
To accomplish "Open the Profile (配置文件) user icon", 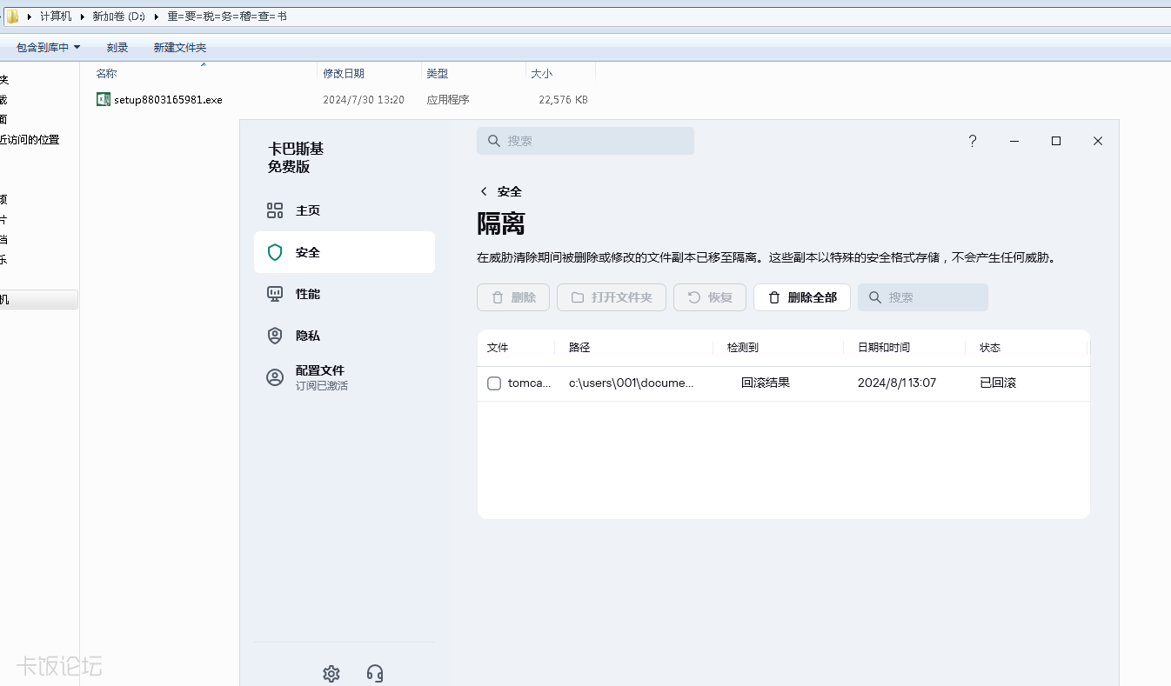I will (275, 377).
